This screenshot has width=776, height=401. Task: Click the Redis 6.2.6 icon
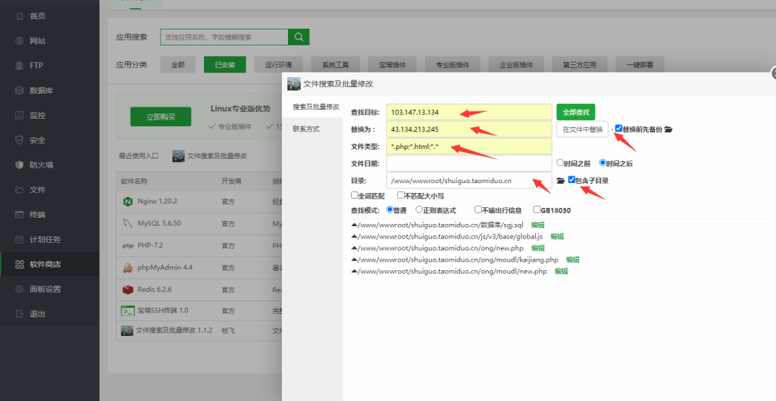click(127, 290)
